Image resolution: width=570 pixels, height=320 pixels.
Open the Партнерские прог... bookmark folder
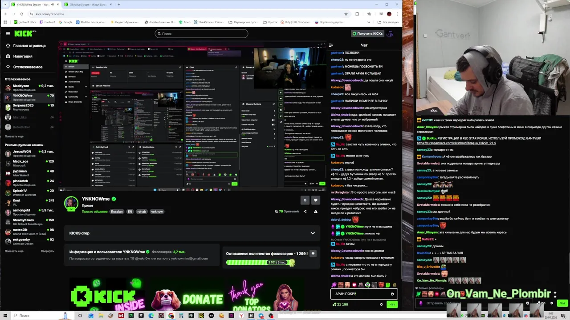tap(244, 22)
